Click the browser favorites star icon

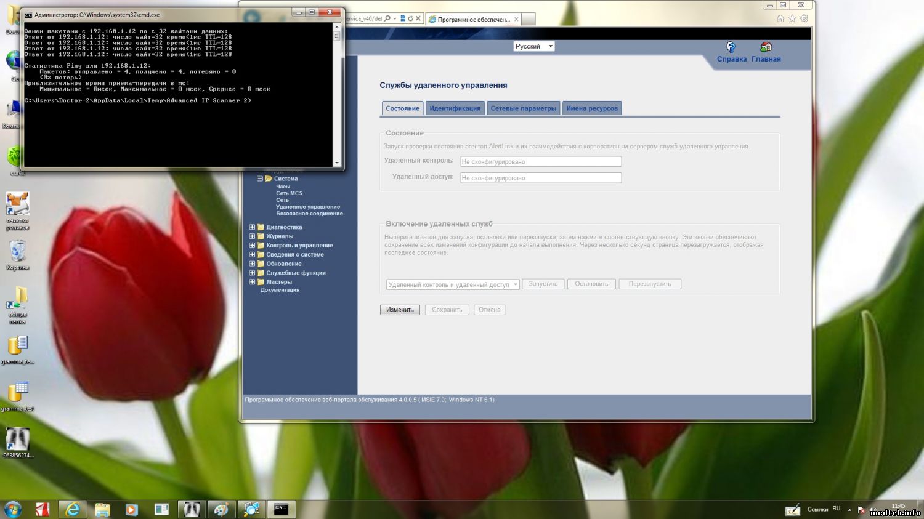(792, 18)
